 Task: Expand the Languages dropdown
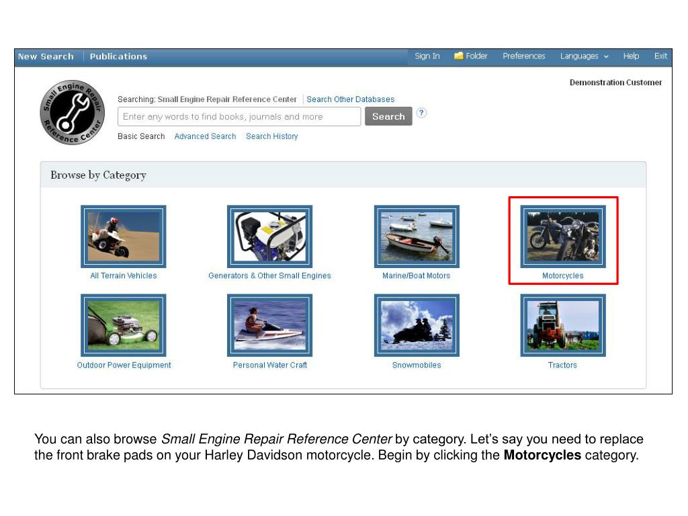(x=584, y=56)
